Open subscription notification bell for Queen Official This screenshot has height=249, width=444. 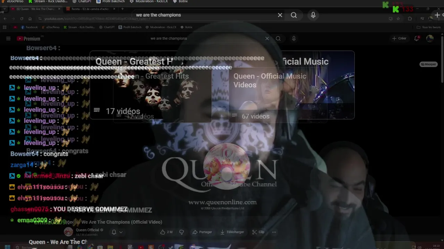click(114, 232)
